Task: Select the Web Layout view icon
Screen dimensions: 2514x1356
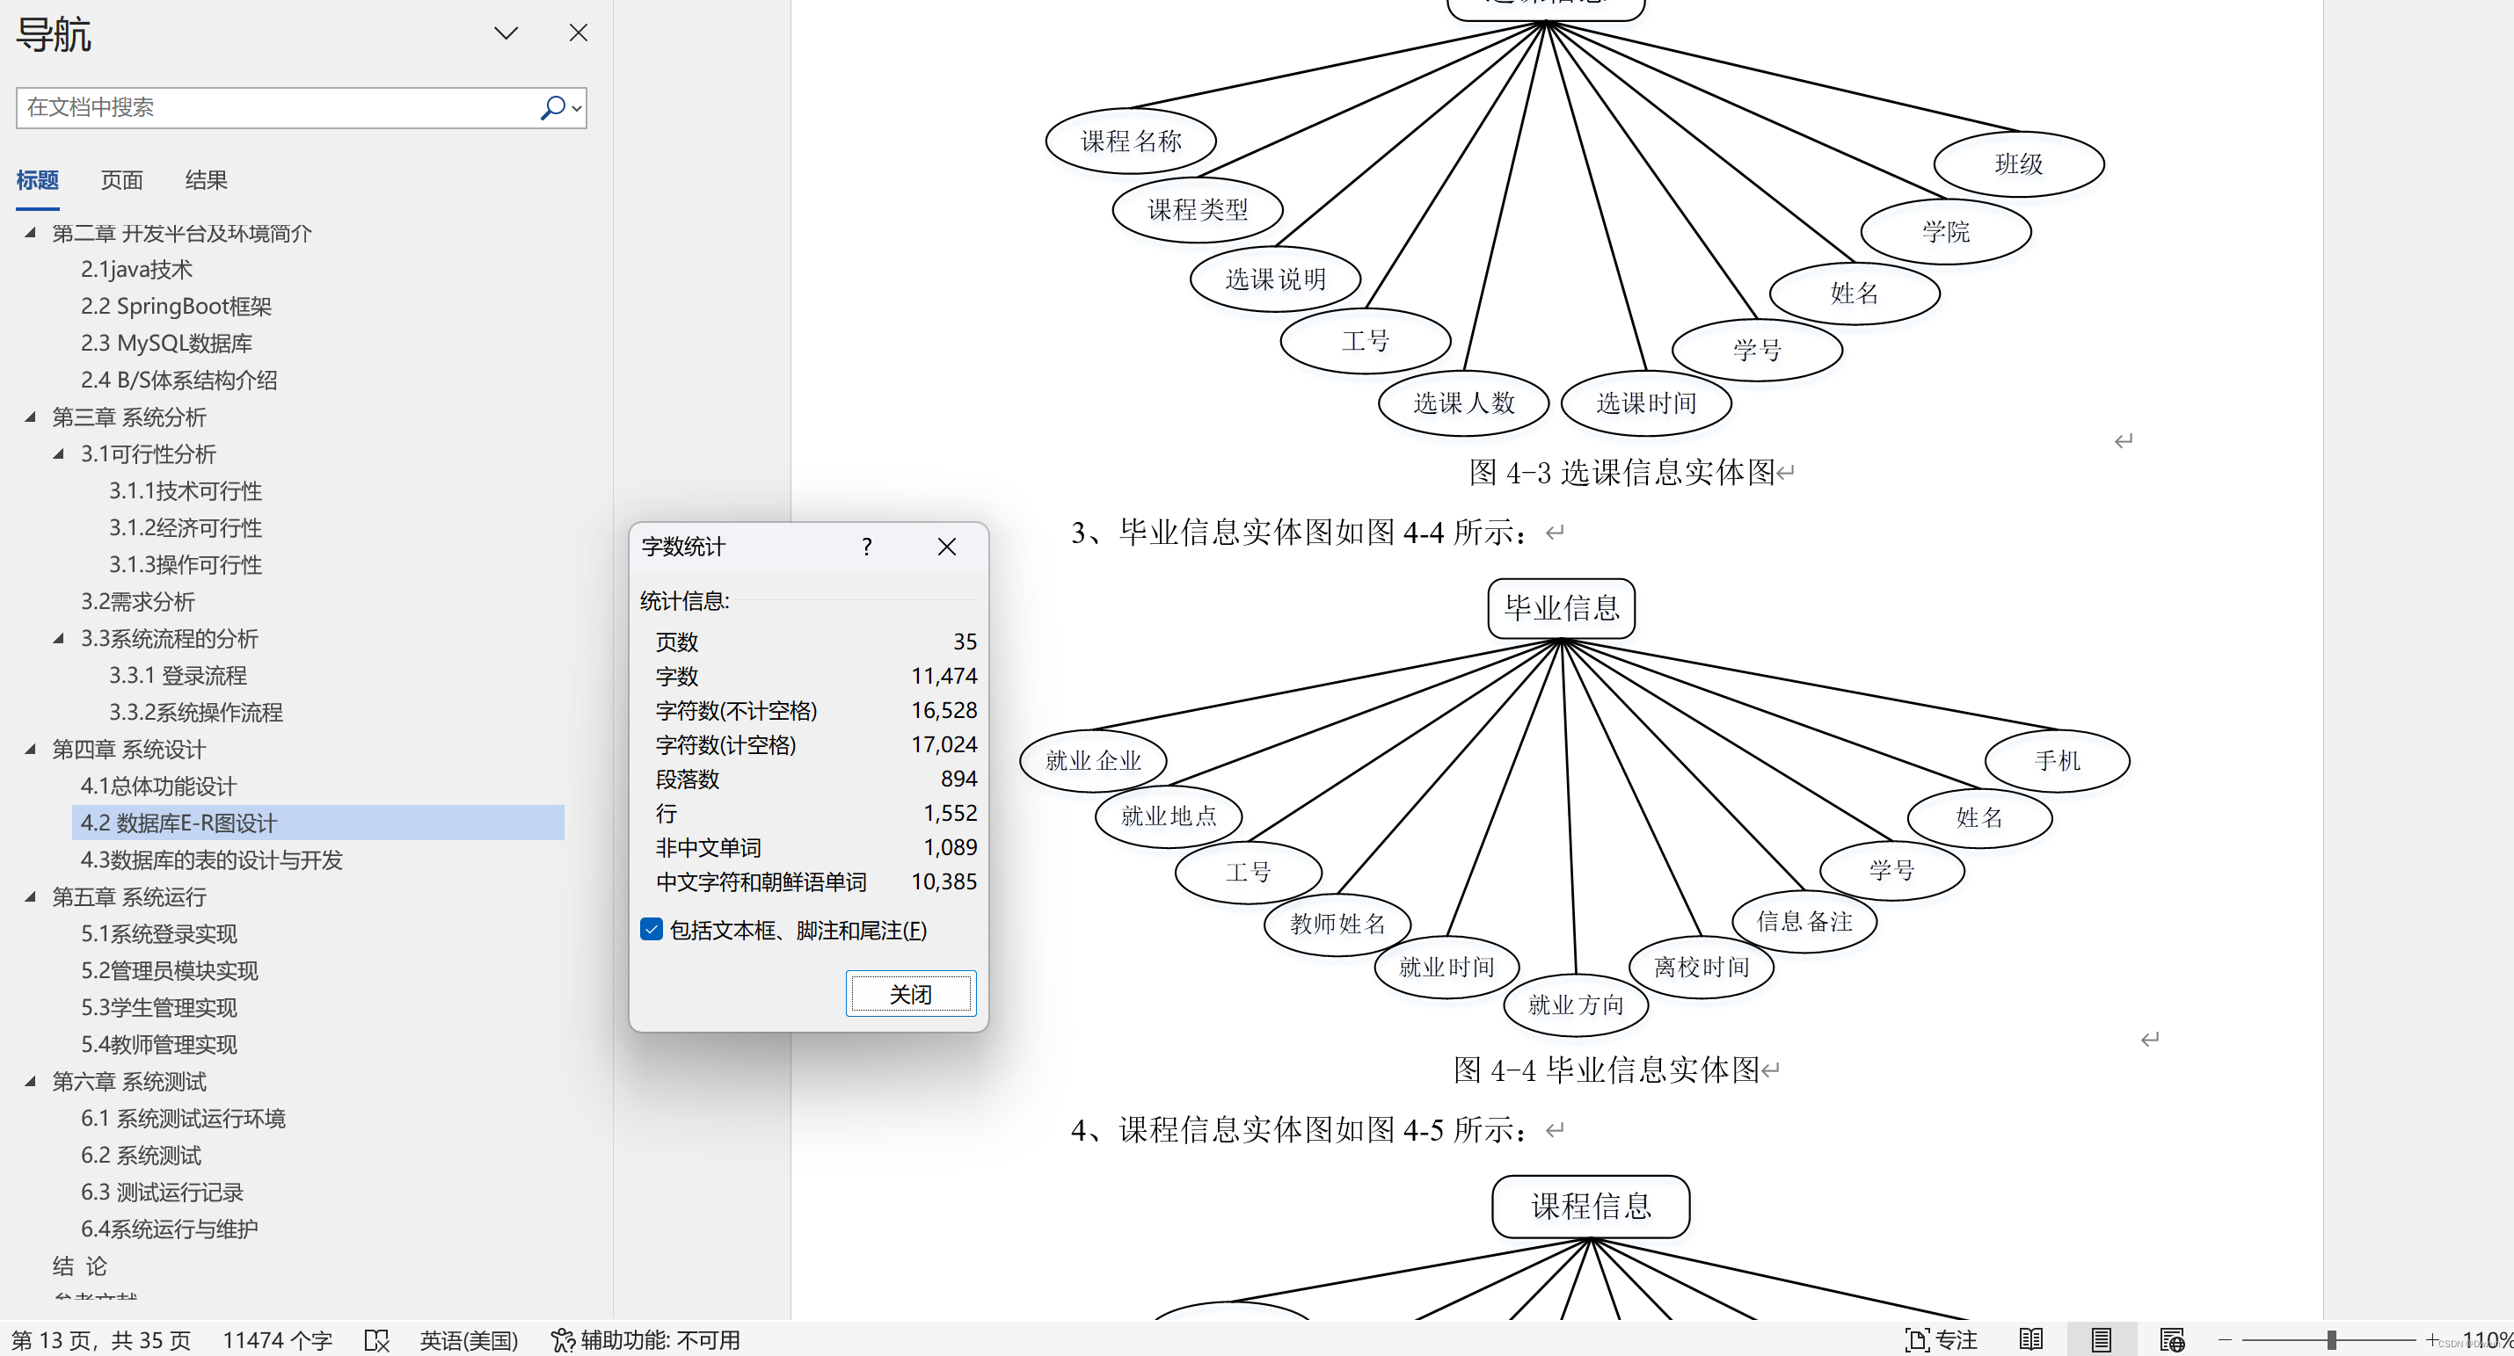Action: tap(2174, 1338)
